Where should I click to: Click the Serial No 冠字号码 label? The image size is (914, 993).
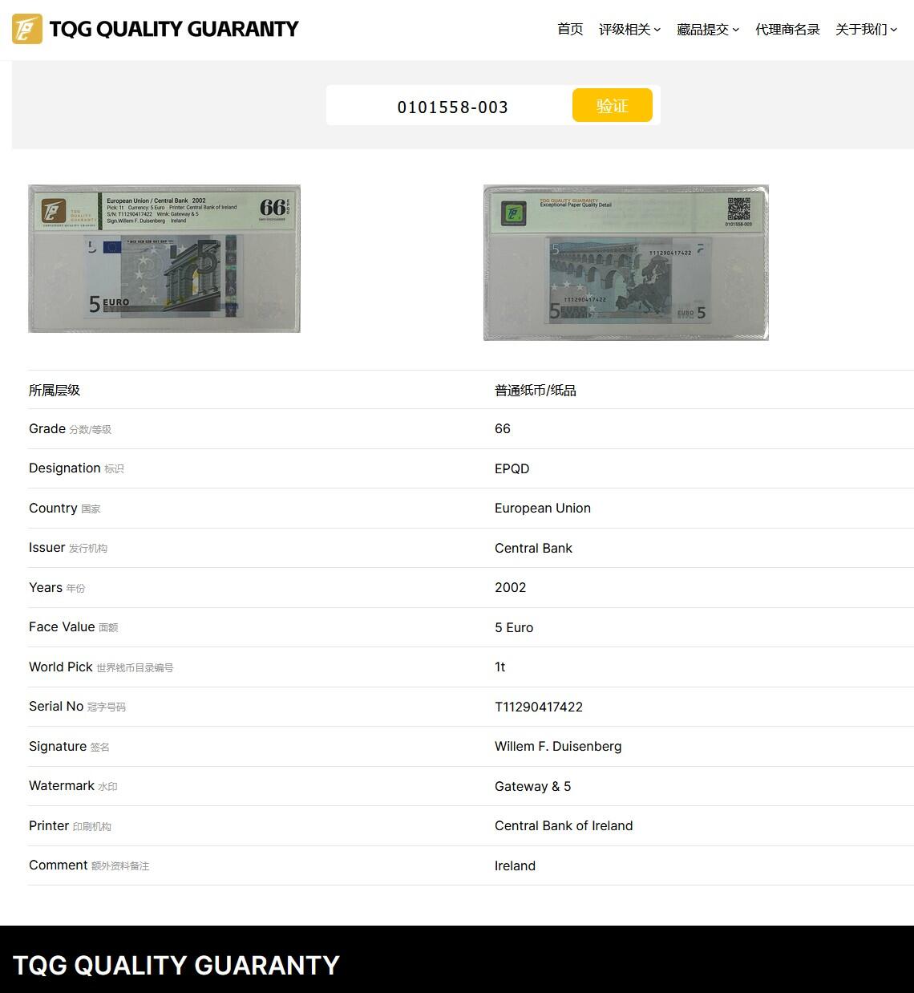coord(78,707)
